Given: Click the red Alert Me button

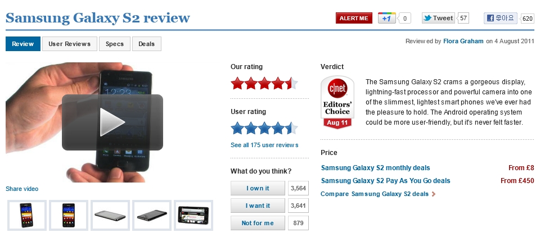Looking at the screenshot, I should pyautogui.click(x=354, y=18).
